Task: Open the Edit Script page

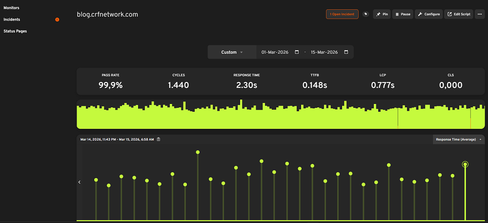Action: point(458,14)
